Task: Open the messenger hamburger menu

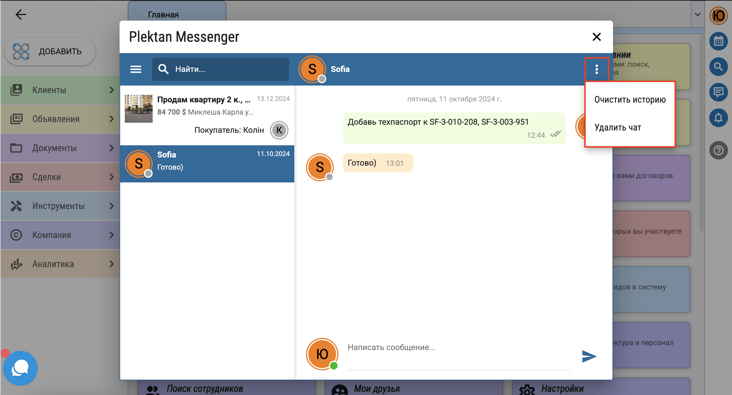Action: (x=136, y=69)
